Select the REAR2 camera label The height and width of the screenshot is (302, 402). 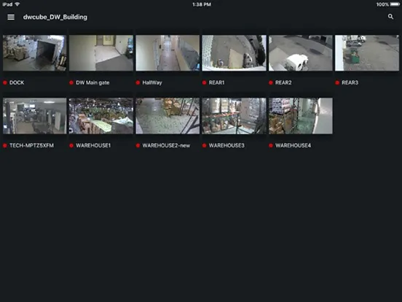[283, 82]
